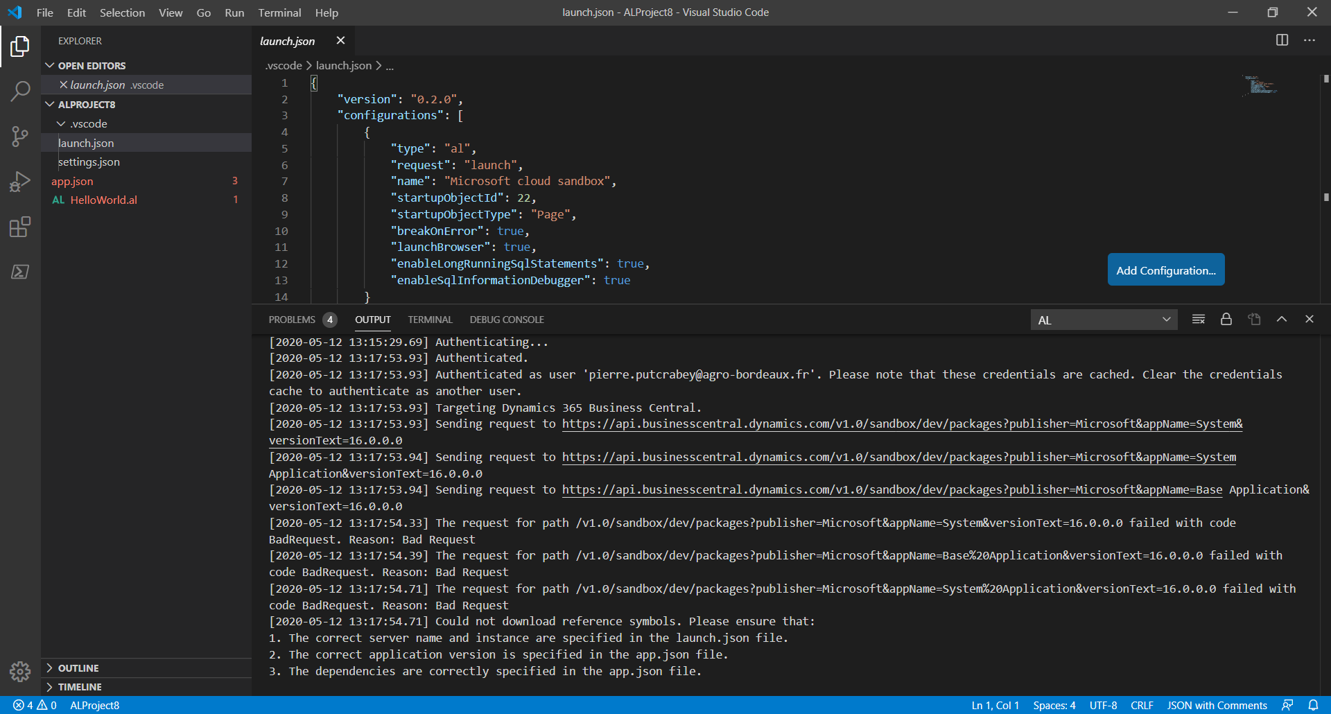The height and width of the screenshot is (714, 1331).
Task: Open the Explorer view in activity bar
Action: tap(20, 46)
